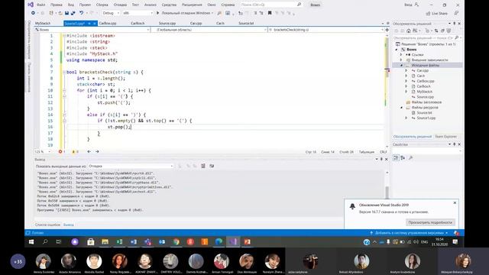Viewport: 489px width, 275px height.
Task: Select Исходные файлы folder in Solution Explorer
Action: click(x=426, y=65)
